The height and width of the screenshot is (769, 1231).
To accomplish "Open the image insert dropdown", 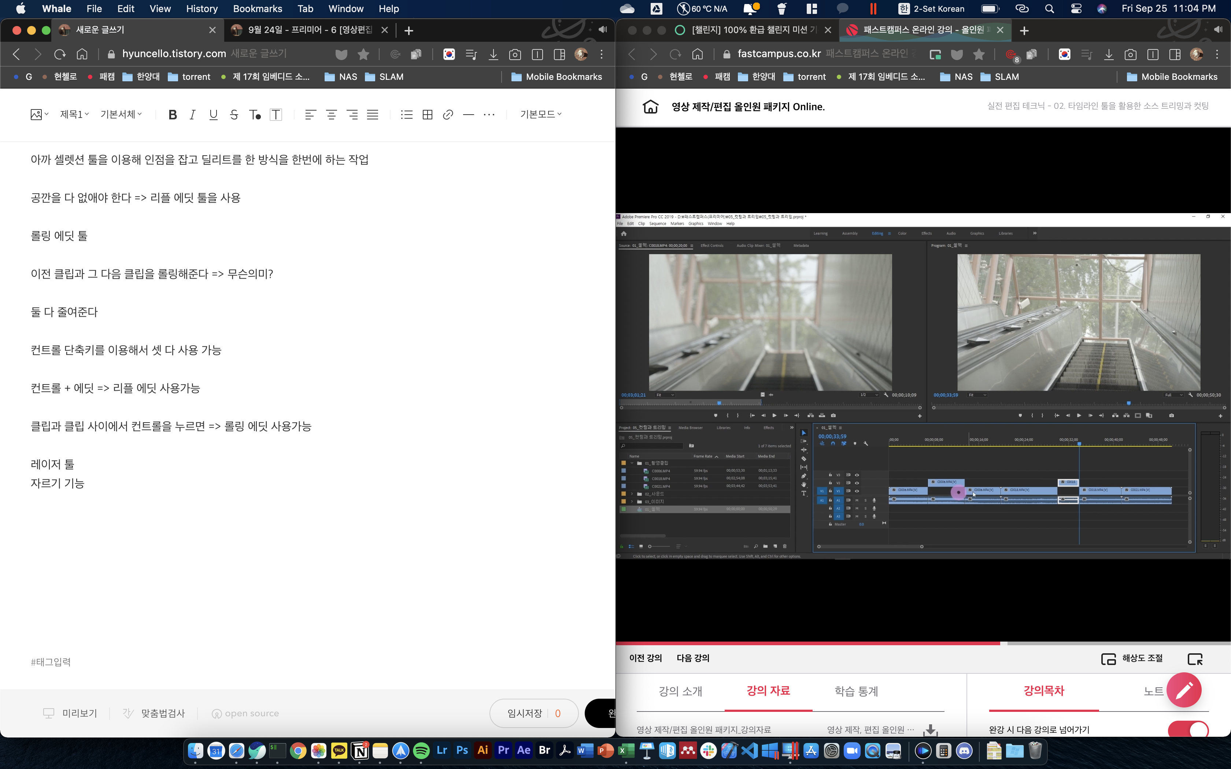I will [39, 114].
